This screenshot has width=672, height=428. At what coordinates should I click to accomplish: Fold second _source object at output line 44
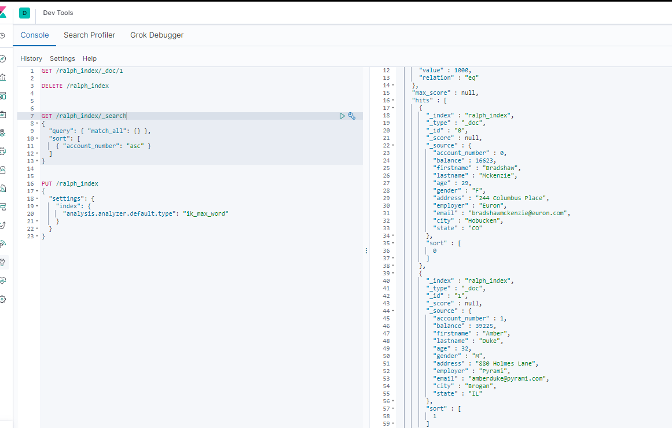point(393,311)
